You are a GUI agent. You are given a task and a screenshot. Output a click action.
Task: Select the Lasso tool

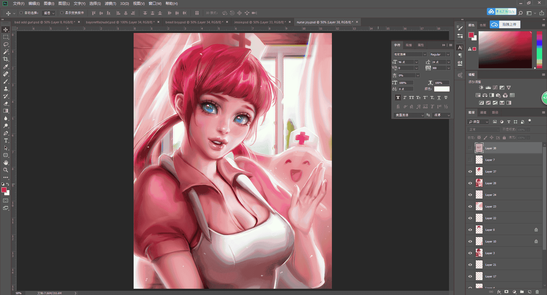click(x=6, y=44)
